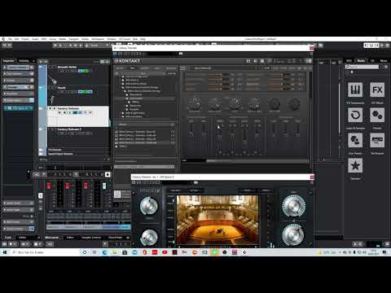Open the Favorites star tile
The height and width of the screenshot is (293, 391).
[355, 165]
